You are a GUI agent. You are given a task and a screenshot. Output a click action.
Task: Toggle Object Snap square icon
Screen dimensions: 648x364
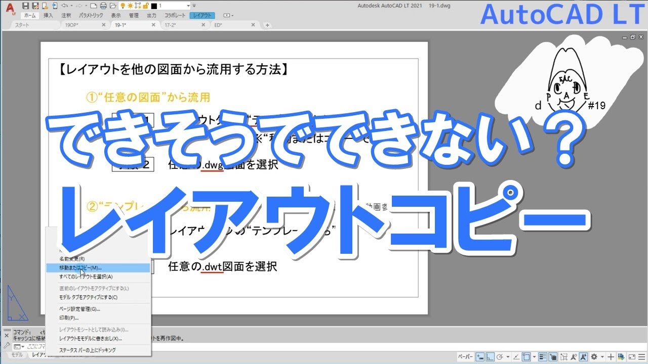(526, 356)
